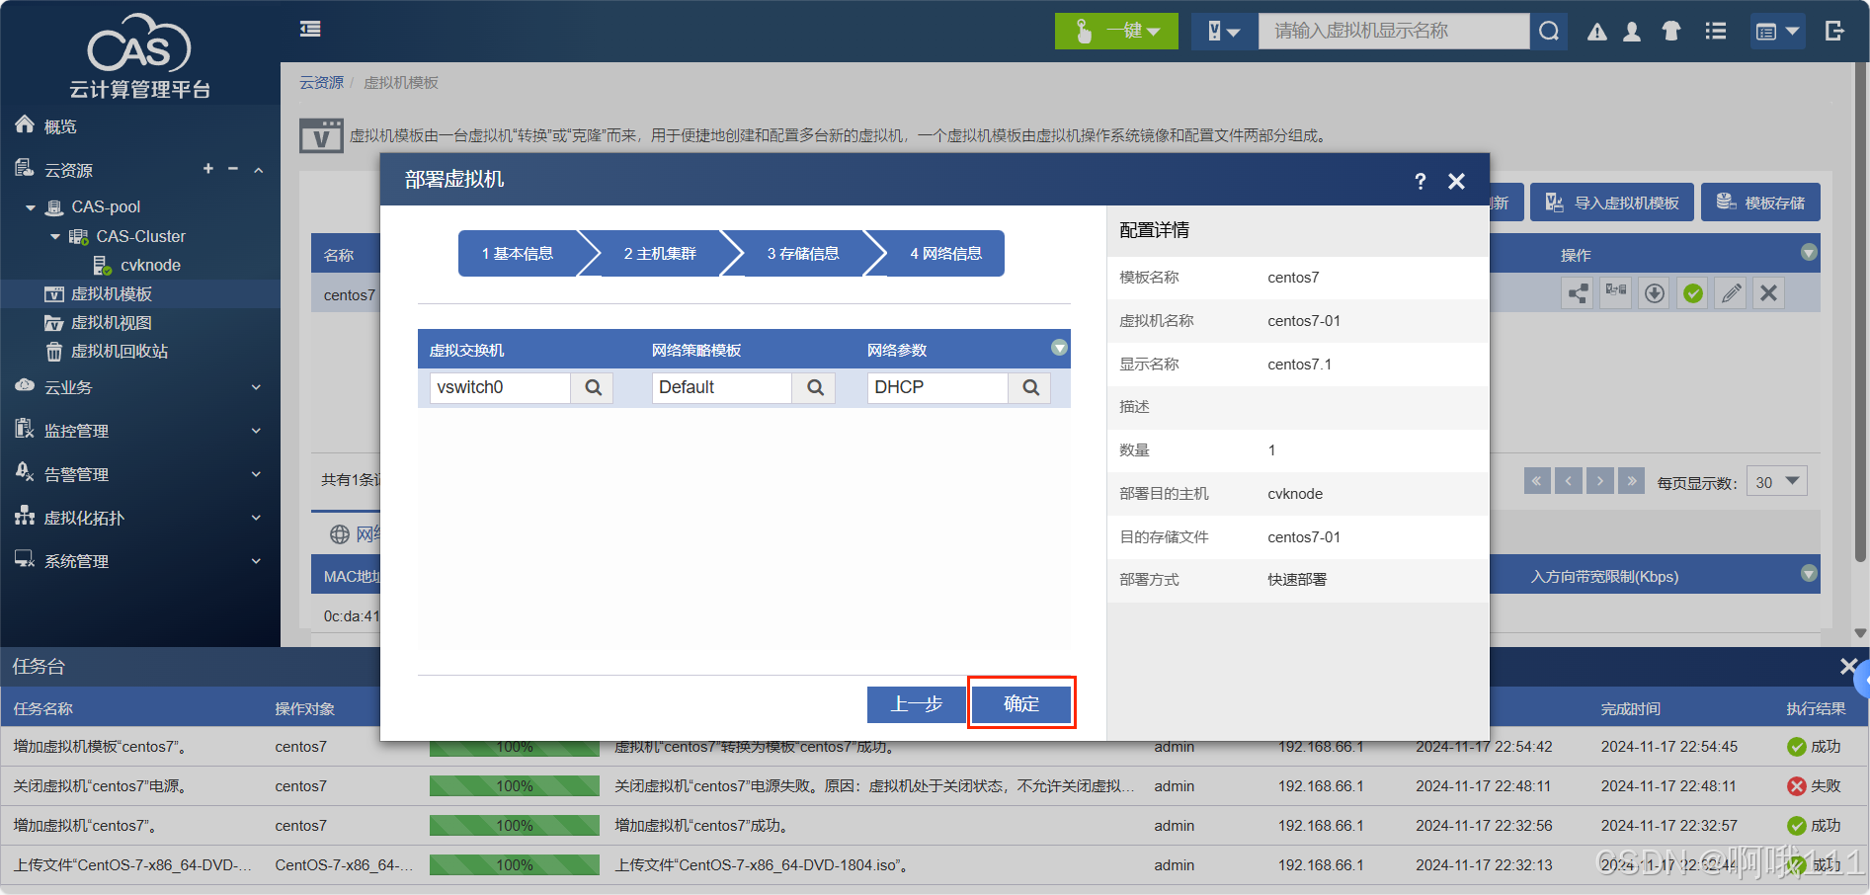Click the pencil edit icon for centos7
Viewport: 1870px width, 895px height.
click(1731, 292)
